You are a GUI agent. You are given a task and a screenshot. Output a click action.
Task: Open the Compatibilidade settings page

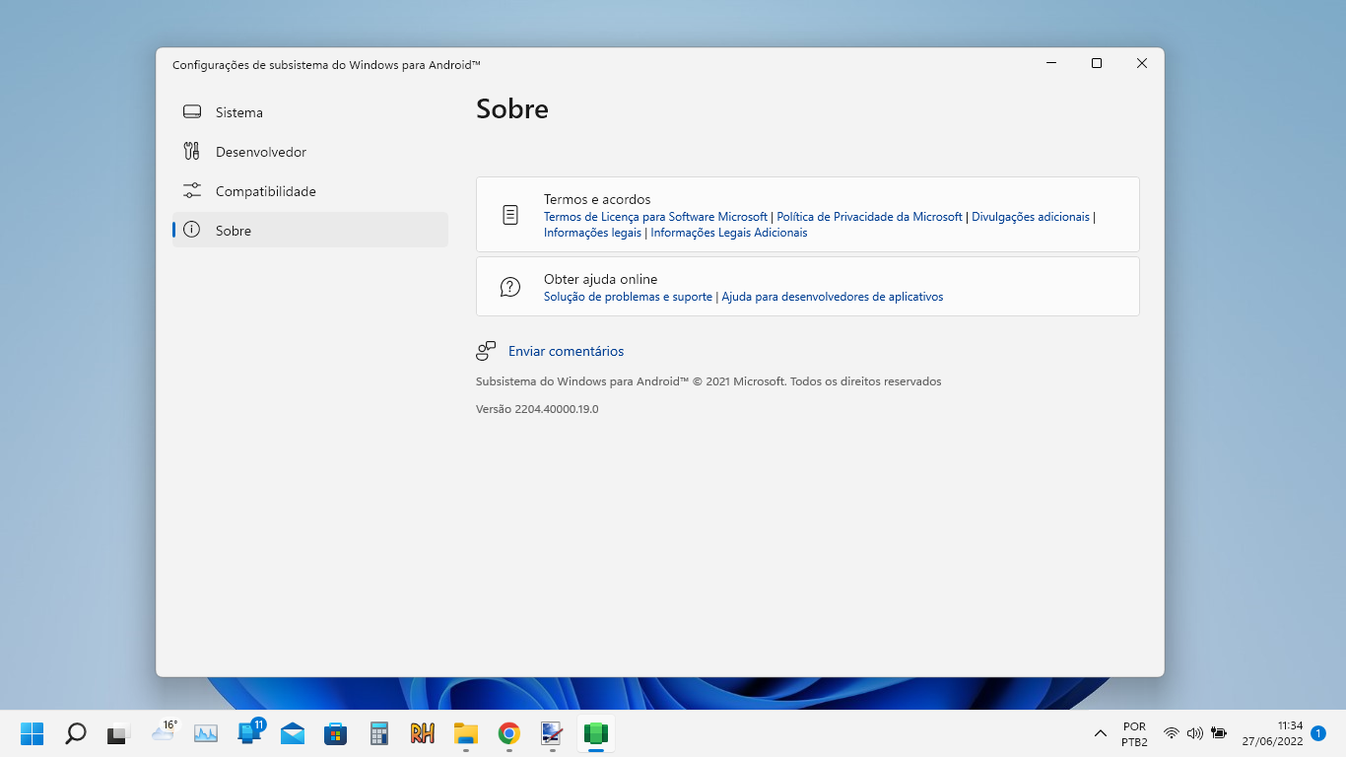pyautogui.click(x=309, y=191)
